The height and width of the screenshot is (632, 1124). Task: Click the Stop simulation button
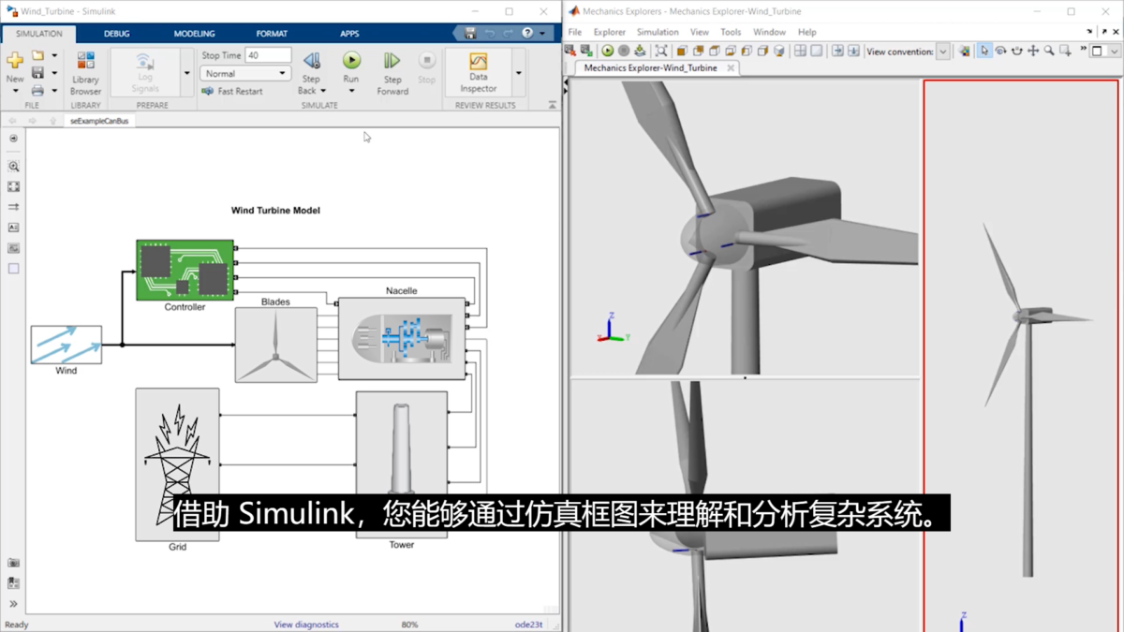click(426, 67)
